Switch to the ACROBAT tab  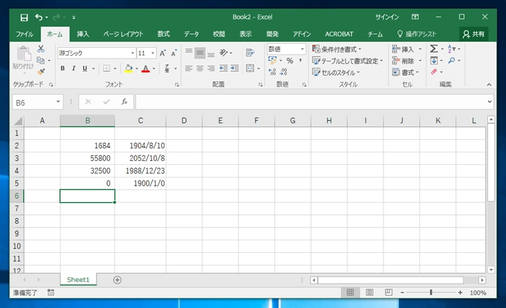click(x=339, y=34)
